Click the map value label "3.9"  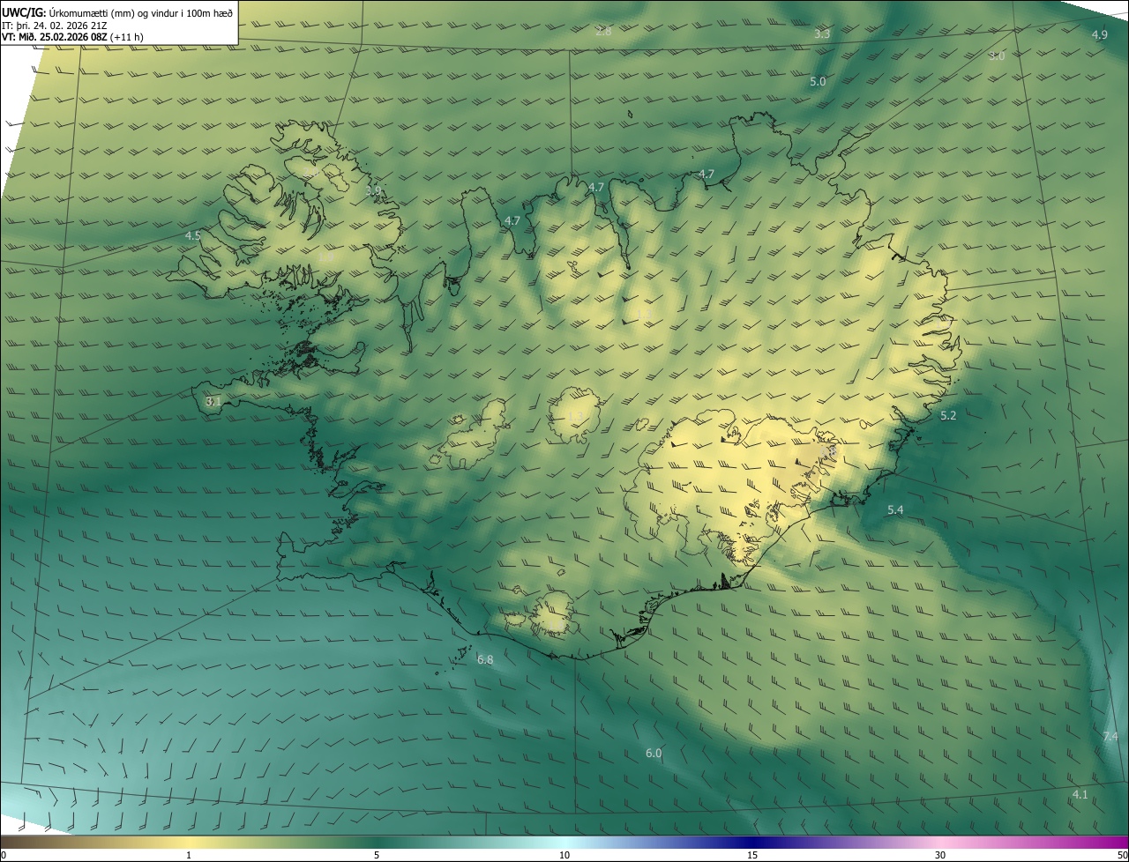tap(373, 190)
